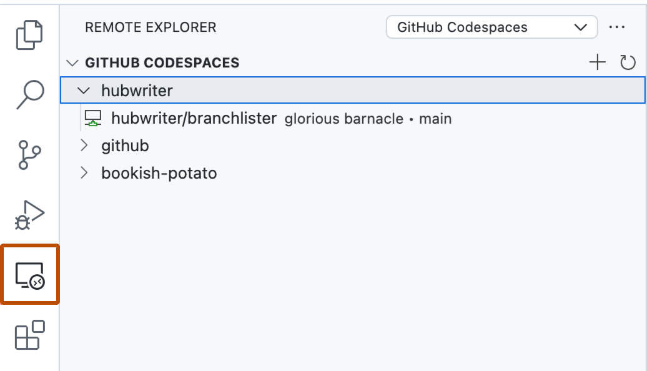
Task: Select the hubwriter/branchlister codespace
Action: 194,118
